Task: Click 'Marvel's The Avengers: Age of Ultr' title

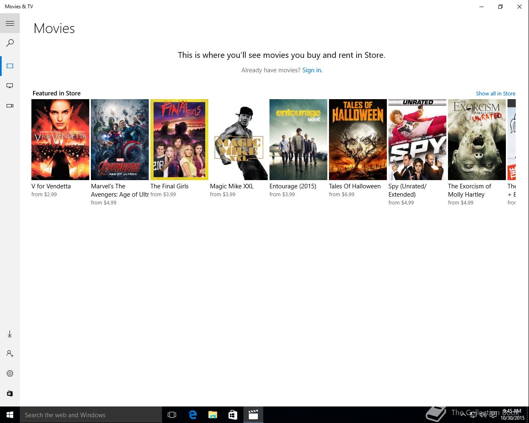Action: click(x=120, y=190)
